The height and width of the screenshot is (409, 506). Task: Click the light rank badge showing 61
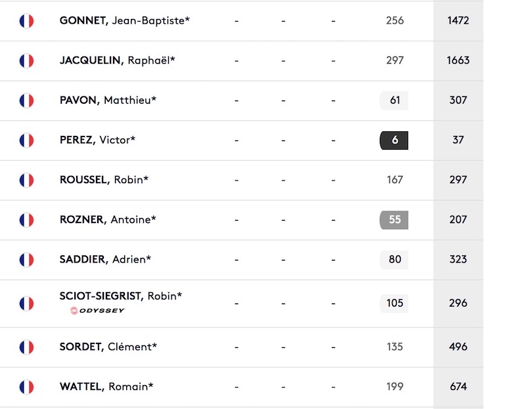tap(394, 100)
